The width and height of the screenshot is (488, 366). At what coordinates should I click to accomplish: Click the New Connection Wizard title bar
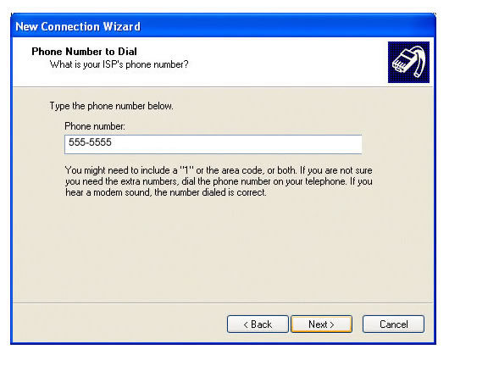(223, 26)
